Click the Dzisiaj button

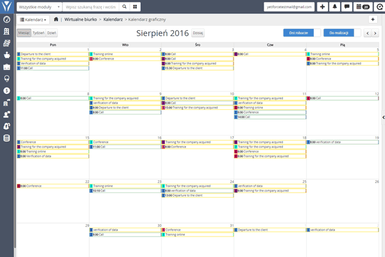(198, 32)
